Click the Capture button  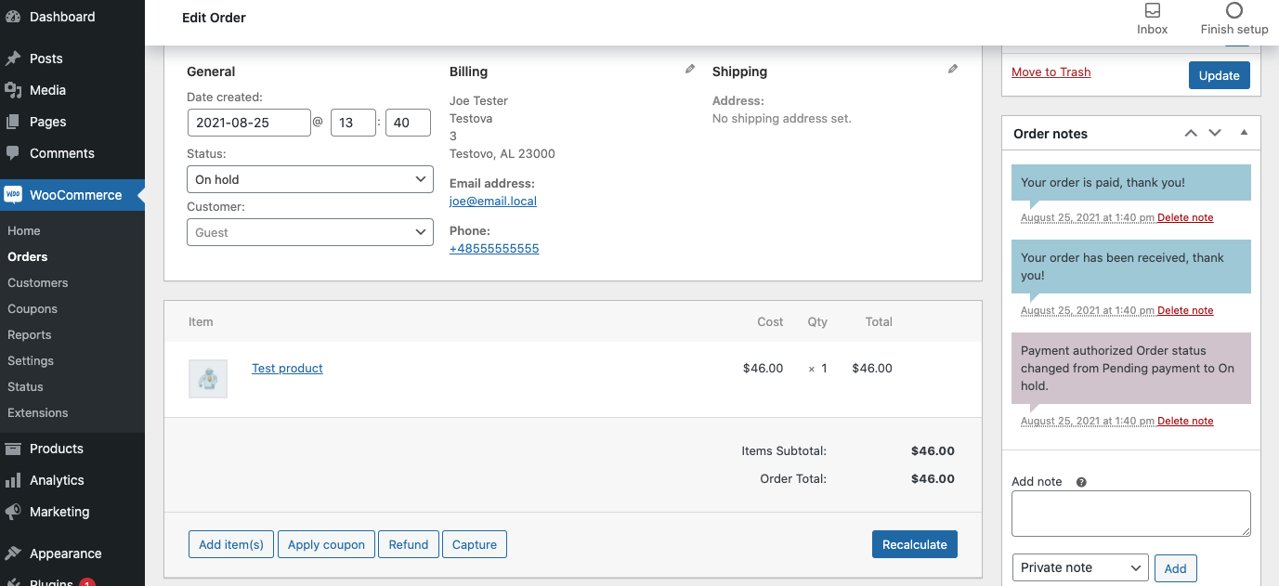tap(475, 544)
